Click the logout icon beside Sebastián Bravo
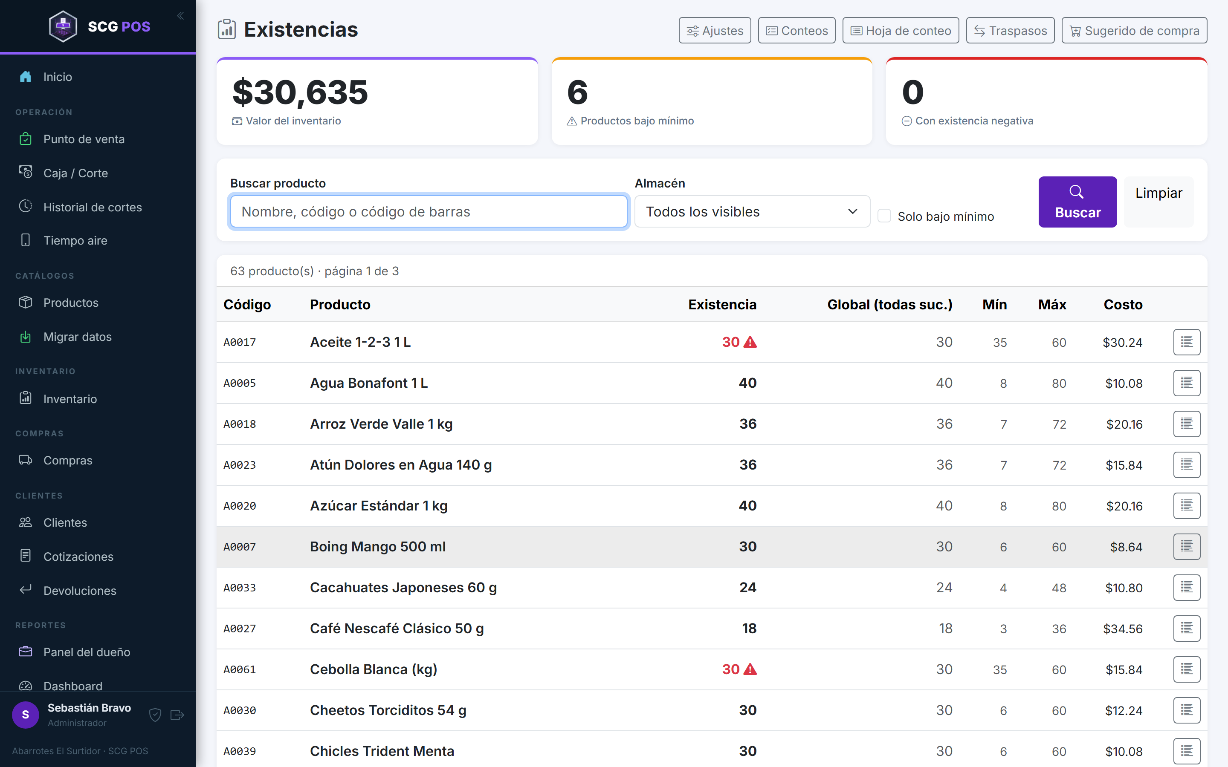Image resolution: width=1228 pixels, height=767 pixels. point(177,715)
